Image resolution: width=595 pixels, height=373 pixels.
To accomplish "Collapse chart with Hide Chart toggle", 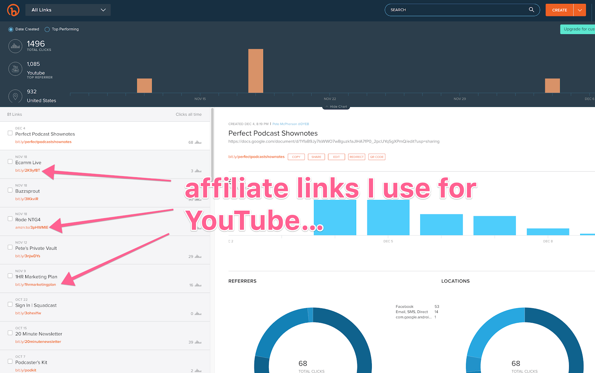I will (336, 107).
